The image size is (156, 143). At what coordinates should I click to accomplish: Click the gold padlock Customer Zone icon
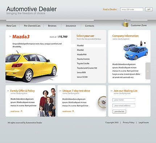(x=126, y=23)
